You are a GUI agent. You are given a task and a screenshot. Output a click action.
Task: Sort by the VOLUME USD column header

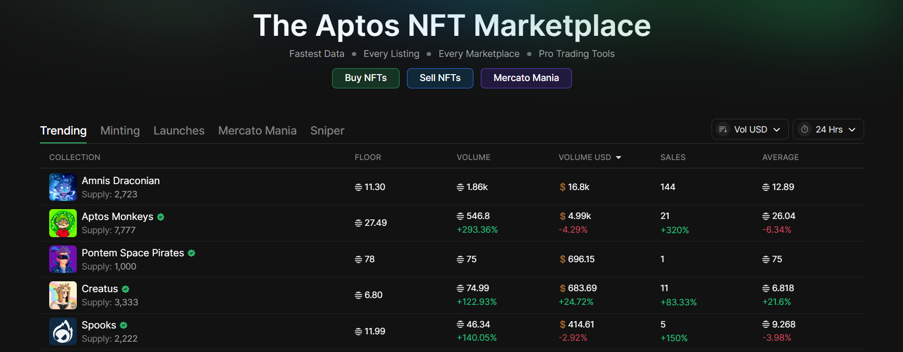pyautogui.click(x=590, y=157)
